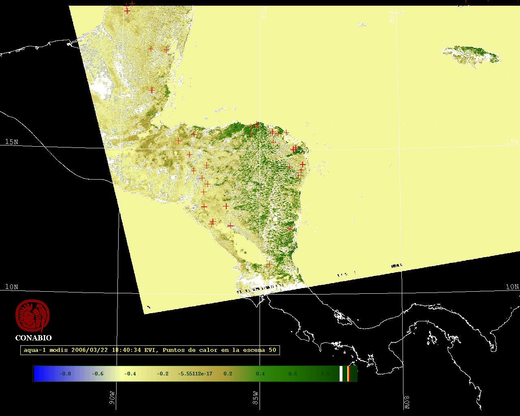Click the CONABIO text under the logo
Viewport: 520px width, 416px height.
tap(33, 338)
